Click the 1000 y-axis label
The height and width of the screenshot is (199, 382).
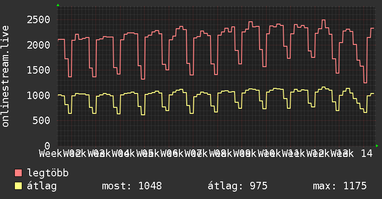[x=38, y=95]
